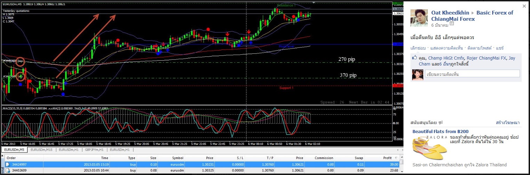
Task: Click แสดงความคิดเห็น to comment
Action: (x=447, y=48)
